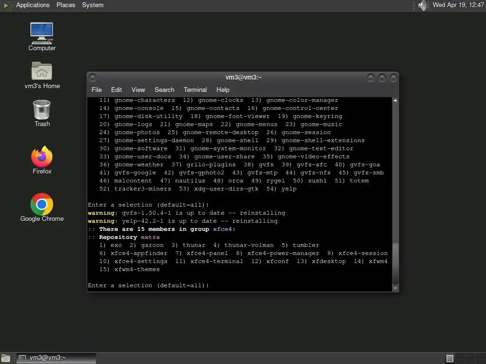Click the clock showing Wed Apr 19, 12:47
Image resolution: width=486 pixels, height=364 pixels.
coord(458,5)
